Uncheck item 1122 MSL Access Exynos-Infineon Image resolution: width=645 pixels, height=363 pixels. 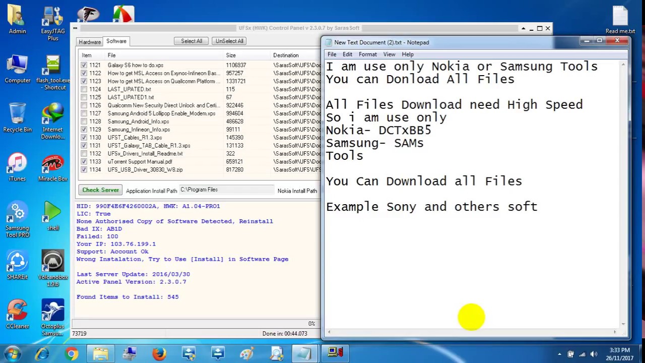coord(84,73)
